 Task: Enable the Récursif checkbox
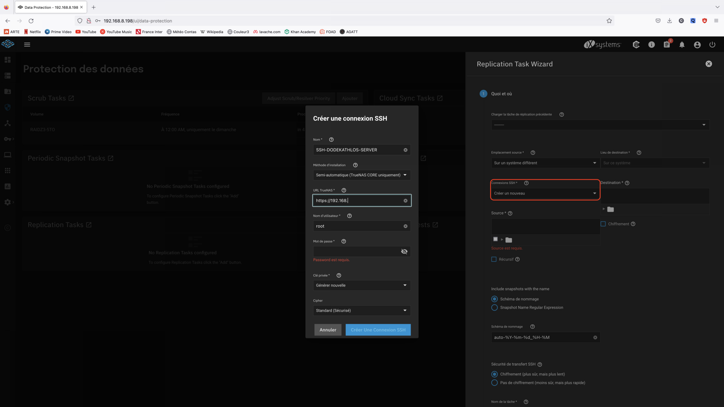494,259
